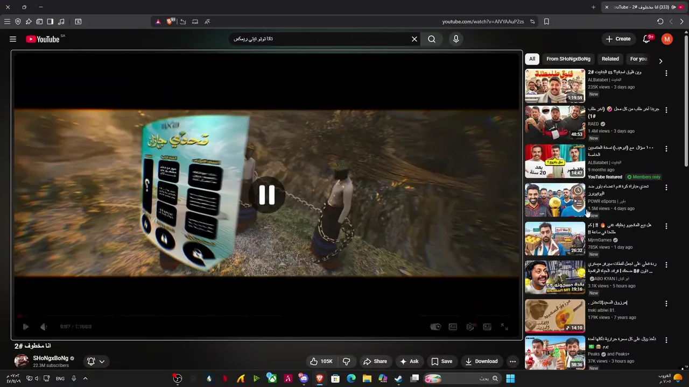
Task: Open options for treki alblwi video
Action: tap(666, 304)
